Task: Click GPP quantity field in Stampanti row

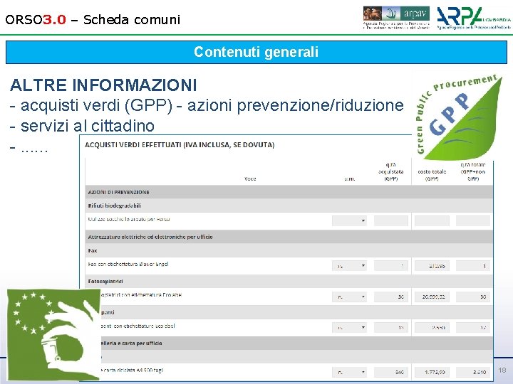Action: (x=391, y=327)
